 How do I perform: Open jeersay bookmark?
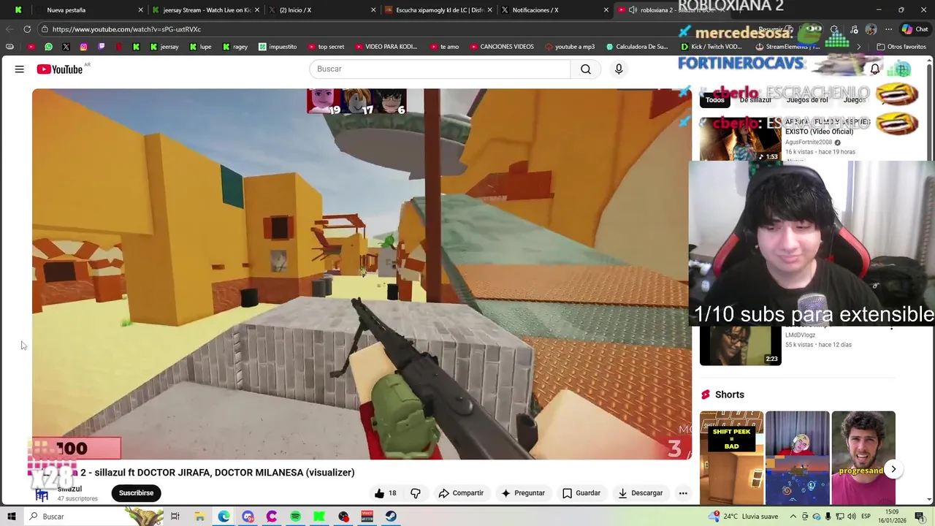(x=164, y=47)
